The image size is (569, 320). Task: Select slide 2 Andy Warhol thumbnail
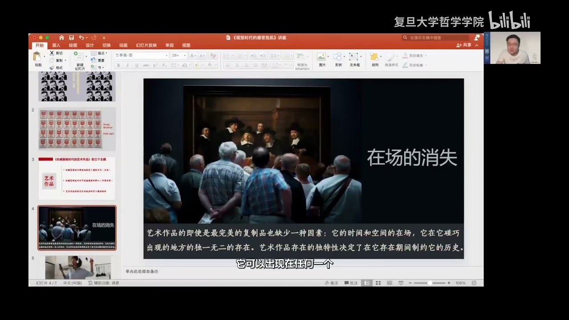pos(77,129)
